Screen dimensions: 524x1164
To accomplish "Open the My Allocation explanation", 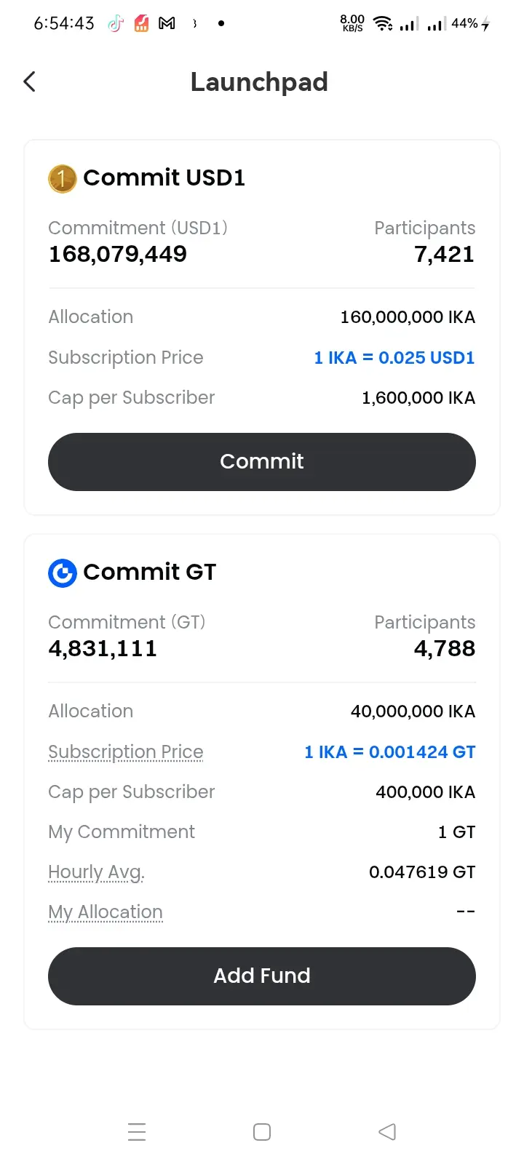I will pyautogui.click(x=106, y=912).
